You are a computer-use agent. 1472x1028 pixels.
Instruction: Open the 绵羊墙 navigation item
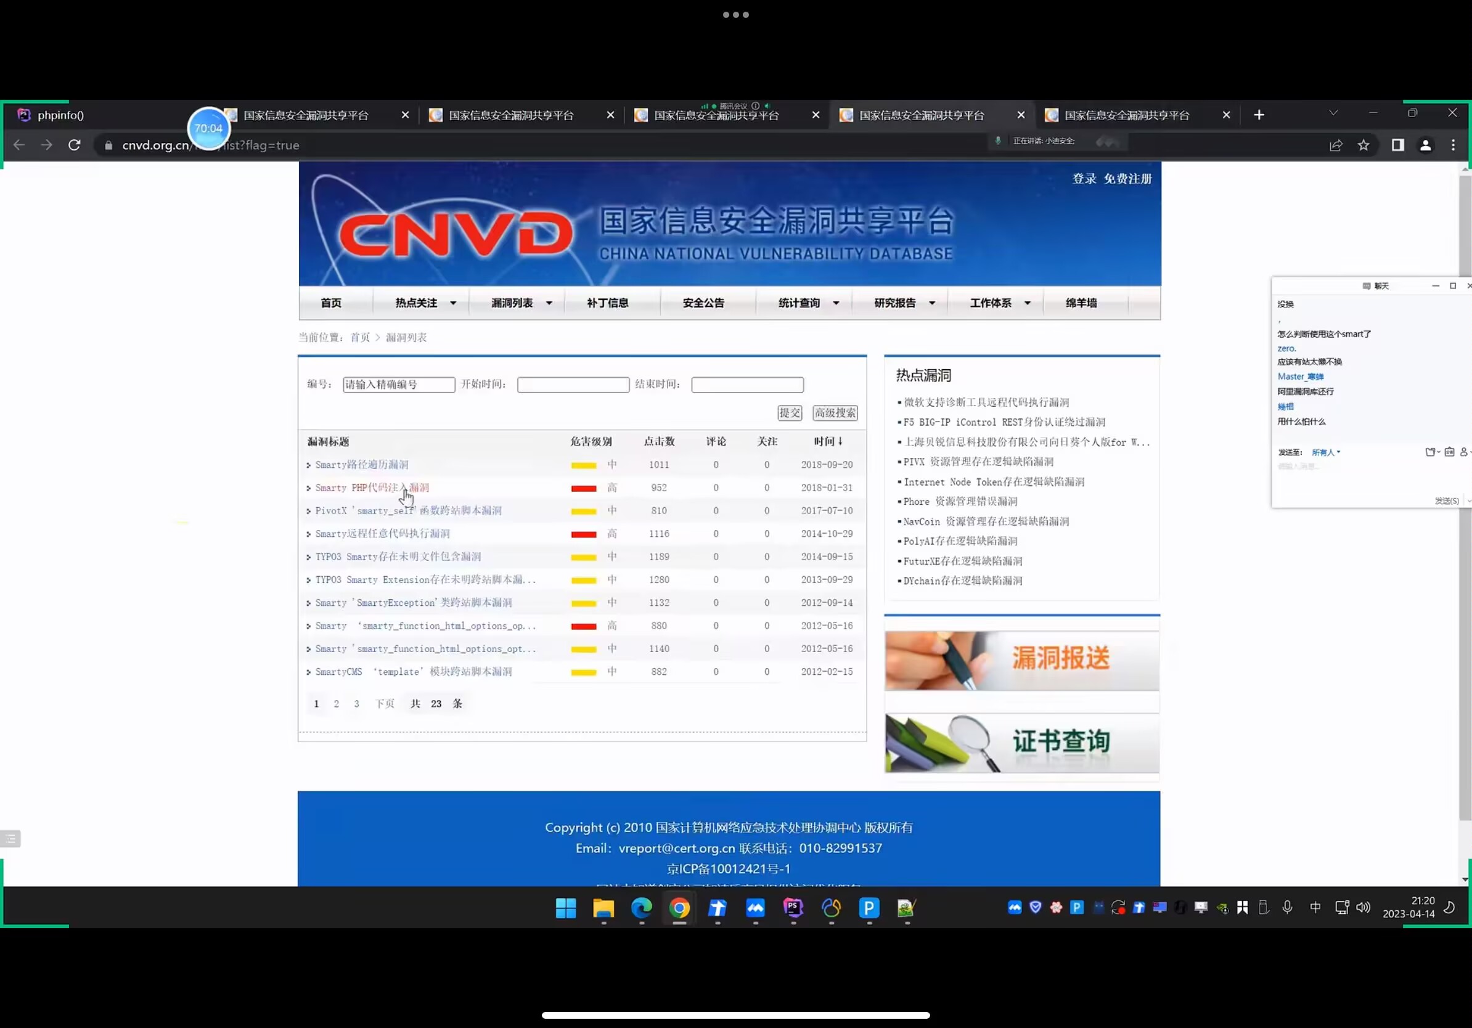coord(1081,303)
